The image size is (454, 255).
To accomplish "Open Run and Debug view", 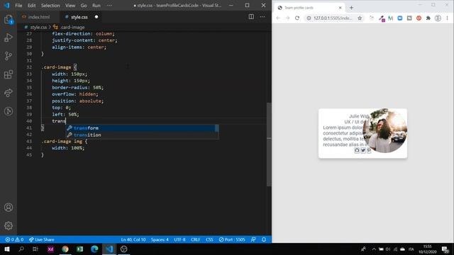I will [x=9, y=38].
